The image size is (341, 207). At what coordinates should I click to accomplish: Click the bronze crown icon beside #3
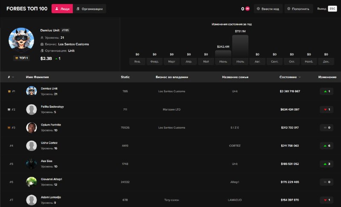(9, 128)
